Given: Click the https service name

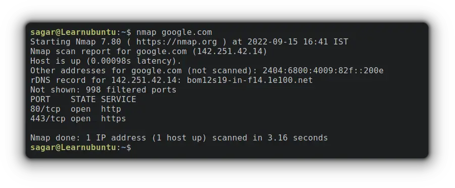Looking at the screenshot, I should (114, 119).
